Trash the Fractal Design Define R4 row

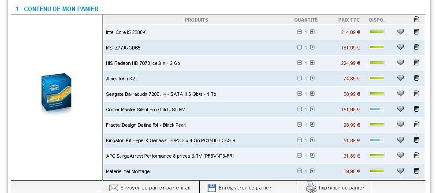point(416,125)
